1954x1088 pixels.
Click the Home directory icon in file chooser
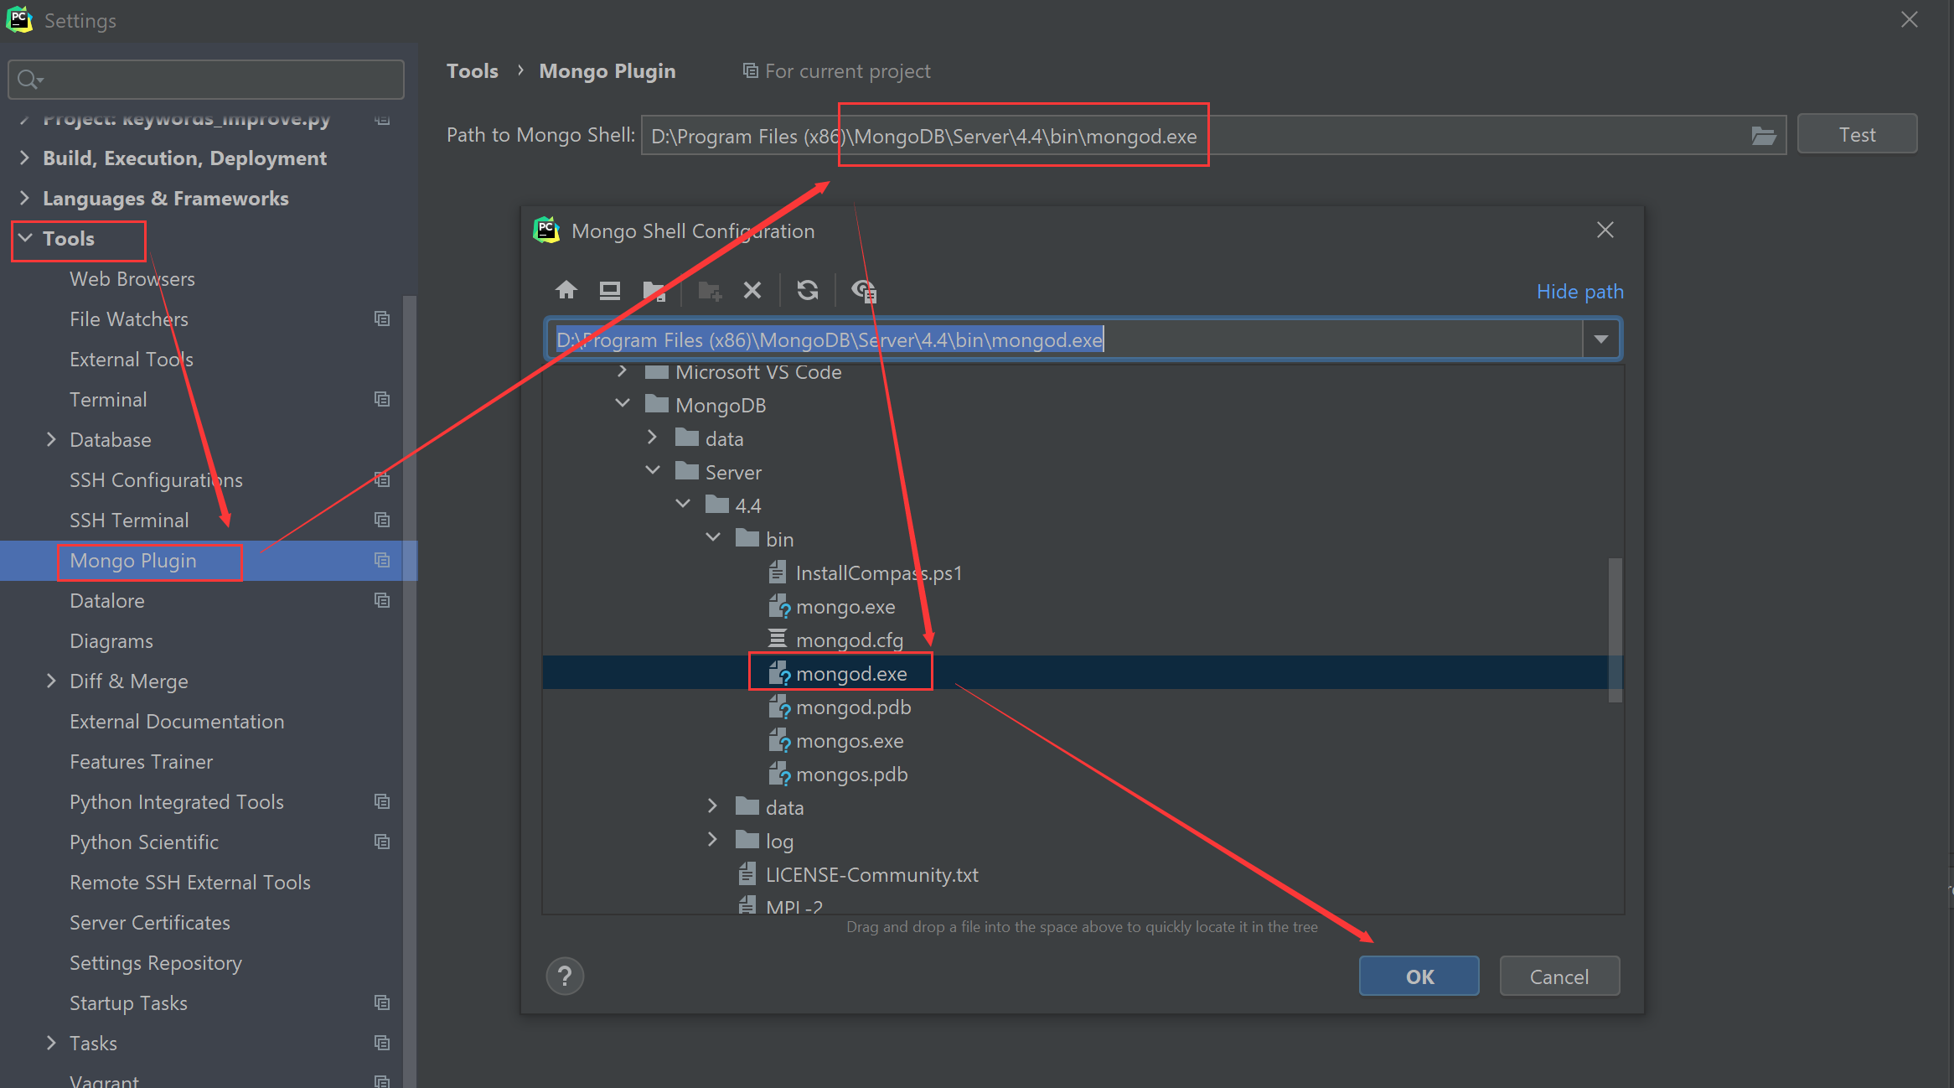(x=566, y=290)
